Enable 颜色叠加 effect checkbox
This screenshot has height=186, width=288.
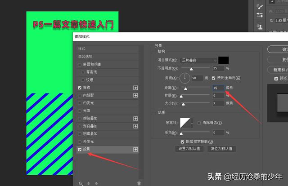(x=80, y=119)
